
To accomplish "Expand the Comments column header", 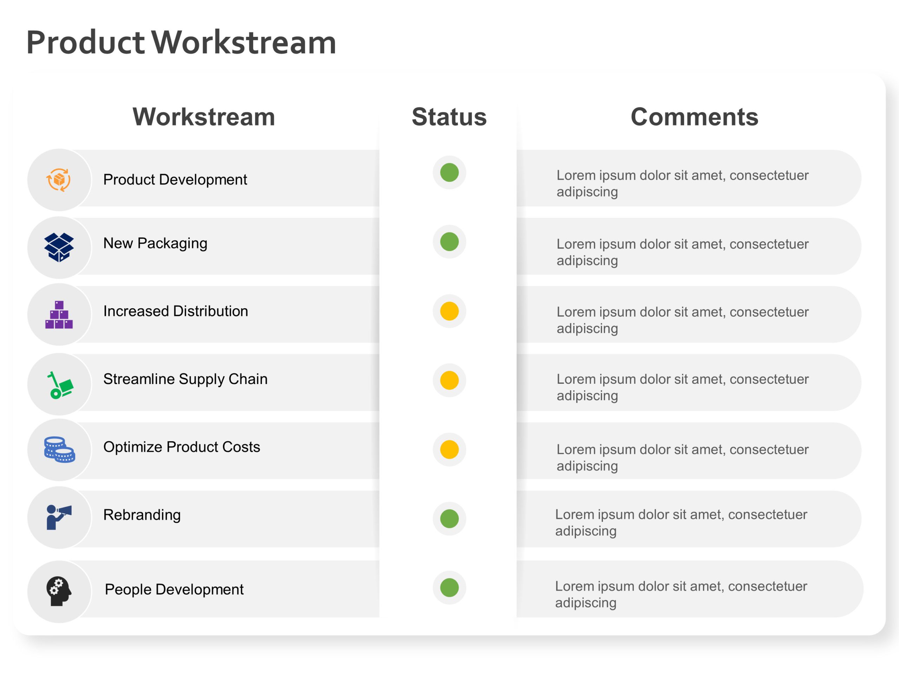I will point(695,117).
